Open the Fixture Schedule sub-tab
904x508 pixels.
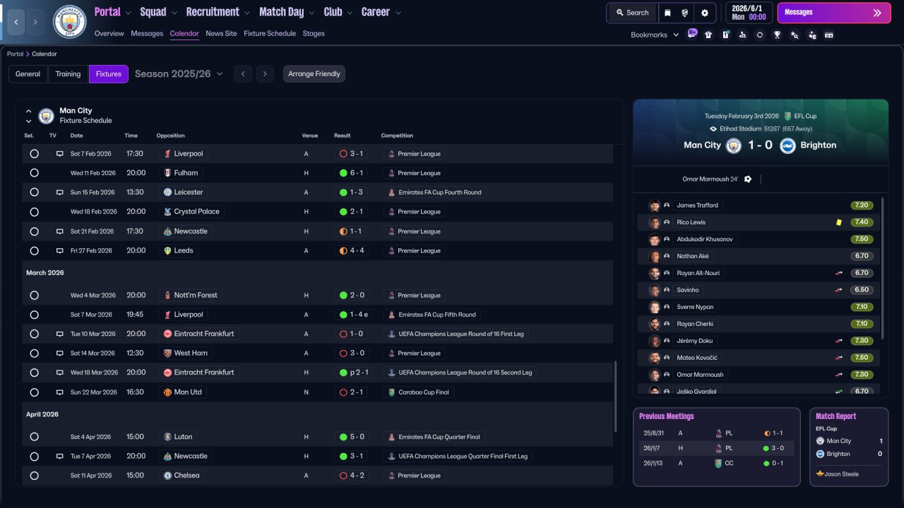(x=270, y=33)
